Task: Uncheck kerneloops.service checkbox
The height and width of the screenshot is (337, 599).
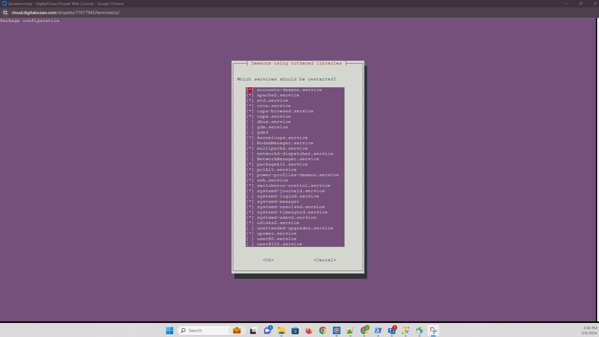Action: [x=250, y=138]
